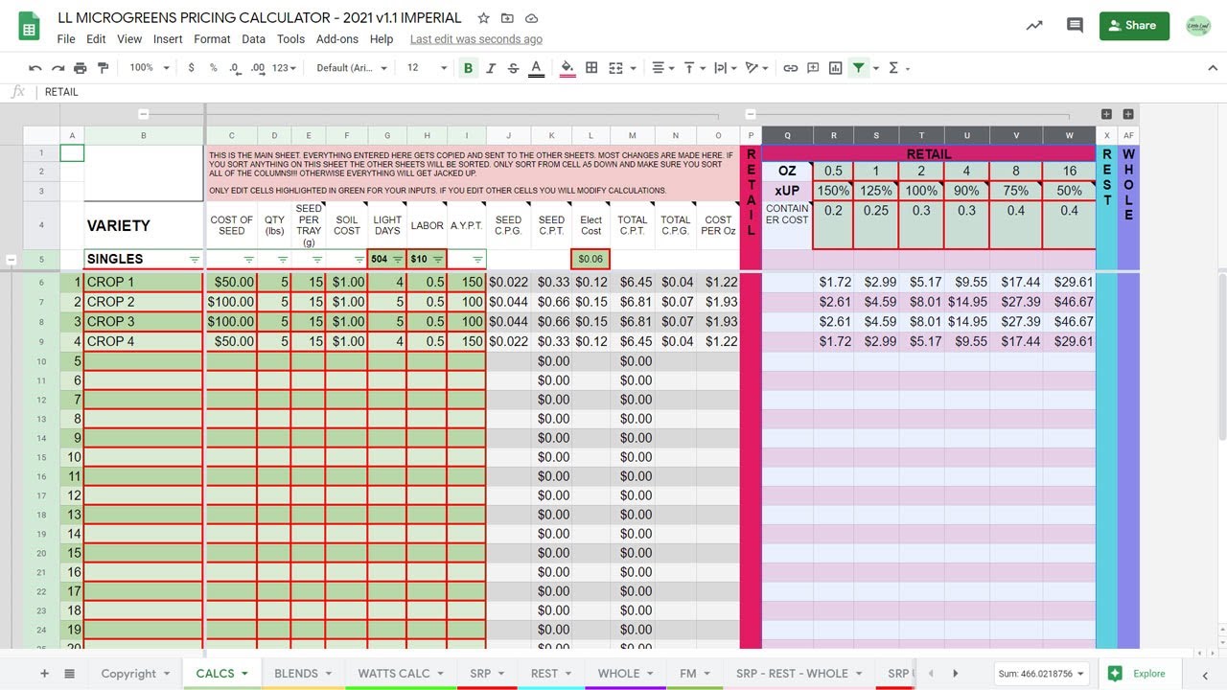
Task: Open the Data menu
Action: tap(253, 39)
